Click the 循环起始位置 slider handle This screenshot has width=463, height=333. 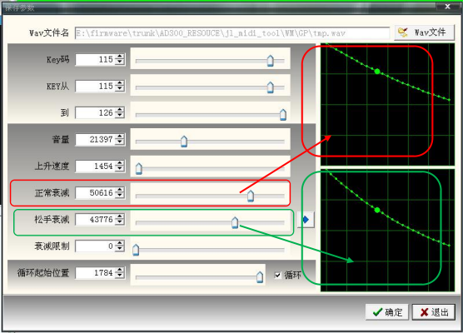pos(260,277)
